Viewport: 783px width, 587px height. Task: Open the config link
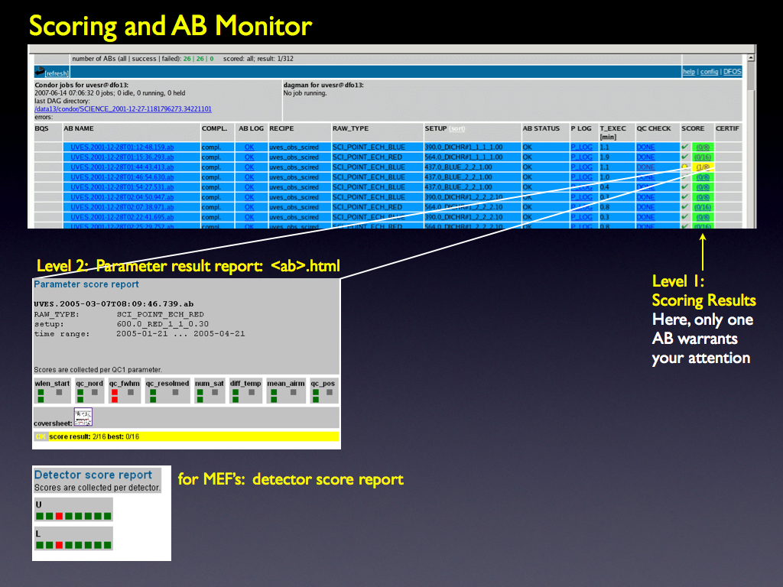[709, 72]
